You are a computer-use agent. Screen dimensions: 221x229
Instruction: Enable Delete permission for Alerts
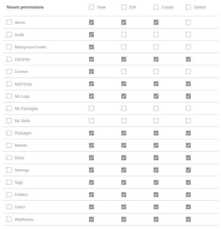click(x=188, y=22)
